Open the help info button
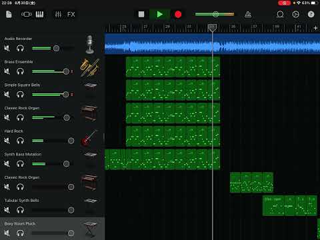Screen dimensions: 320x240 (311, 15)
